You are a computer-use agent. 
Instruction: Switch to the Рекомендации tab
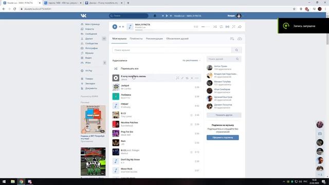154,39
